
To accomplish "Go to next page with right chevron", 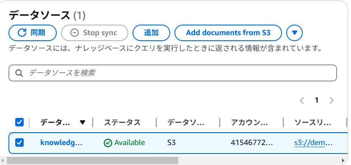I will (332, 101).
